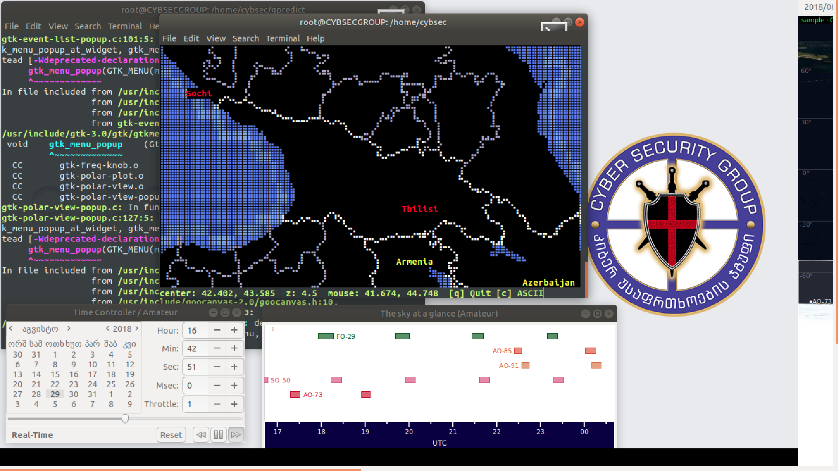Click the FO-29 green pass block
Screen dimensions: 838x471
click(x=326, y=336)
